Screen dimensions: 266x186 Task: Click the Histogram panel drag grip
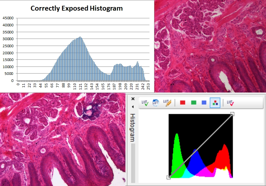tap(133, 151)
